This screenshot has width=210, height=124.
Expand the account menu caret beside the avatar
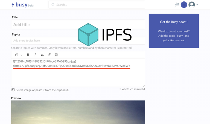click(x=197, y=5)
